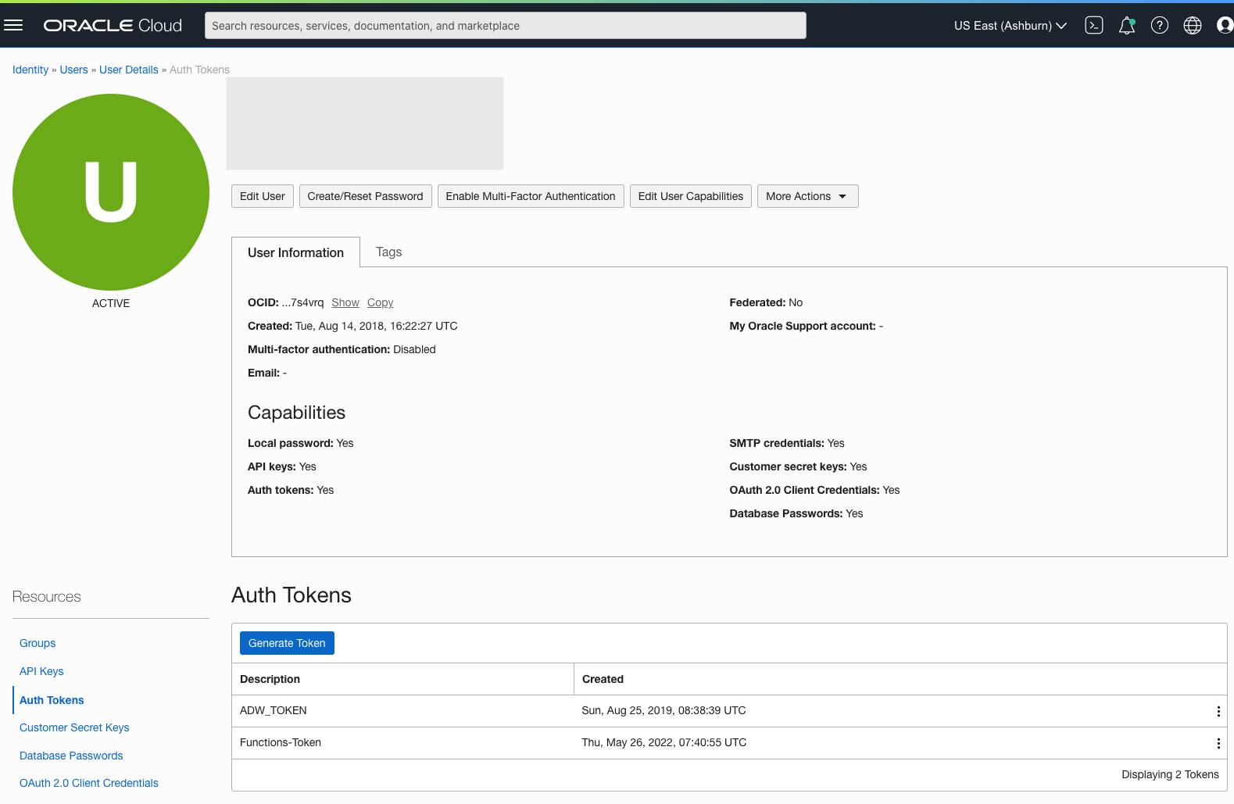Go to Users in the breadcrumb
The height and width of the screenshot is (804, 1234).
[x=73, y=70]
